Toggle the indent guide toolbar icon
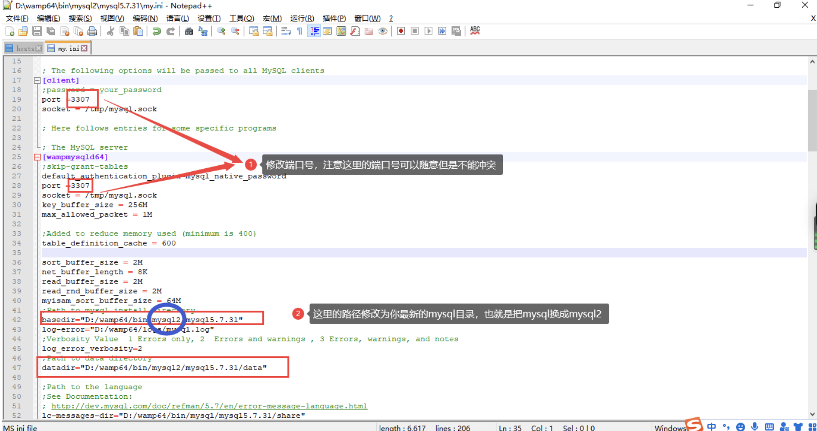Image resolution: width=817 pixels, height=431 pixels. tap(314, 31)
